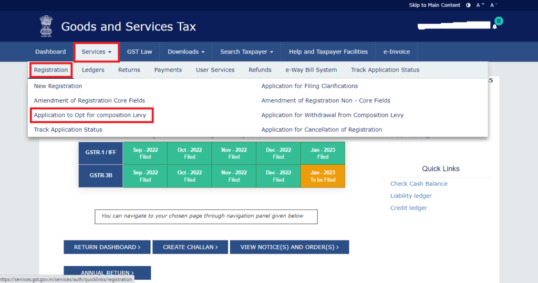Open Amendment of Registration Non - Core Fields
The width and height of the screenshot is (538, 283).
(326, 100)
